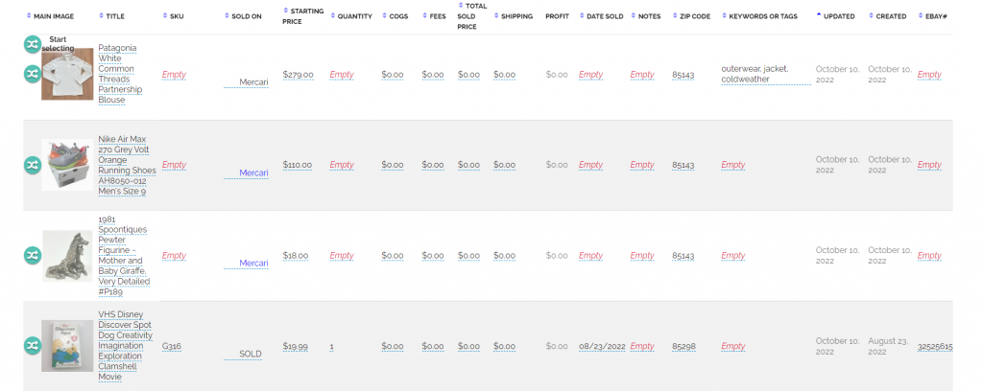Set empty Notes for VHS Disney row
The width and height of the screenshot is (983, 391).
pyautogui.click(x=642, y=347)
